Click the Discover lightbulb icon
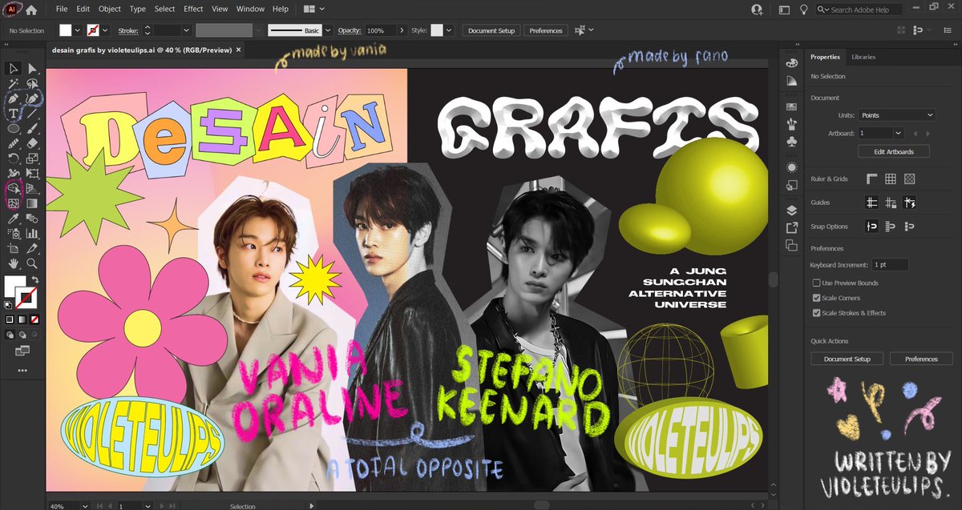962x510 pixels. click(x=804, y=10)
